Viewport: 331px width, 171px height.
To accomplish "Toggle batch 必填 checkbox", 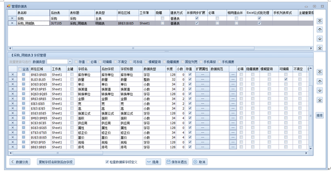I will tap(88, 62).
